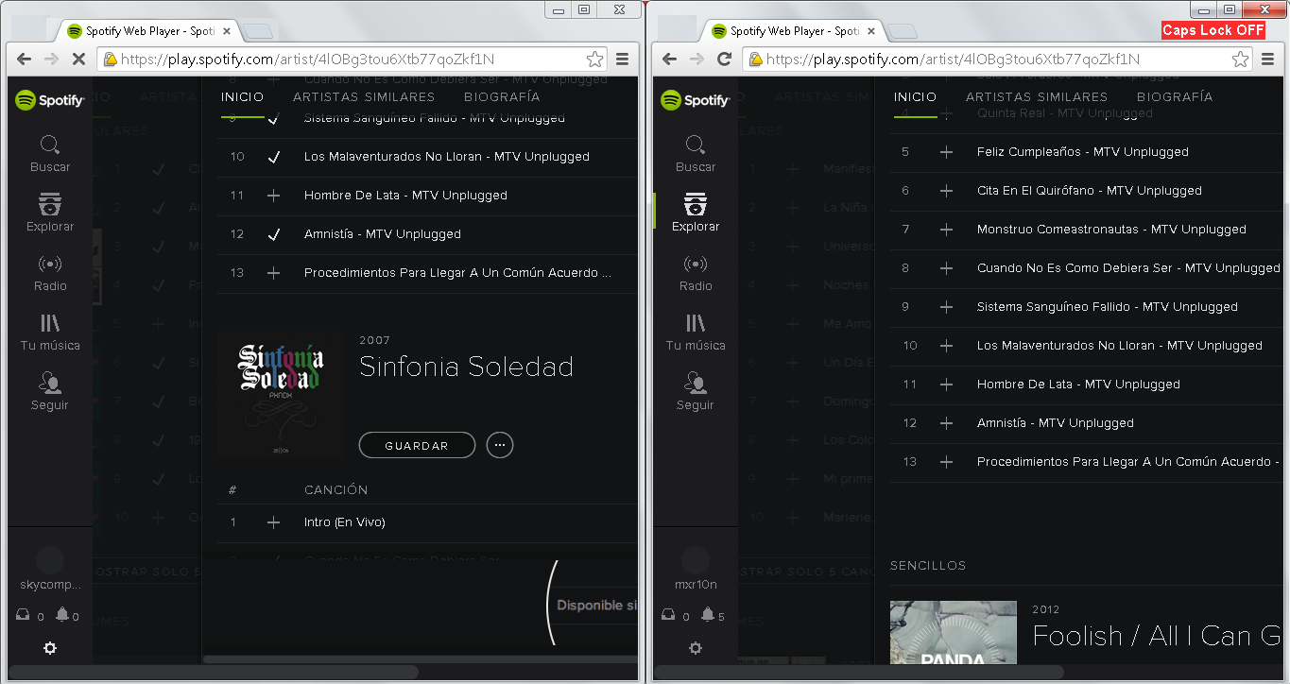Save Intro (En Vivo) track
1290x684 pixels.
click(x=274, y=522)
